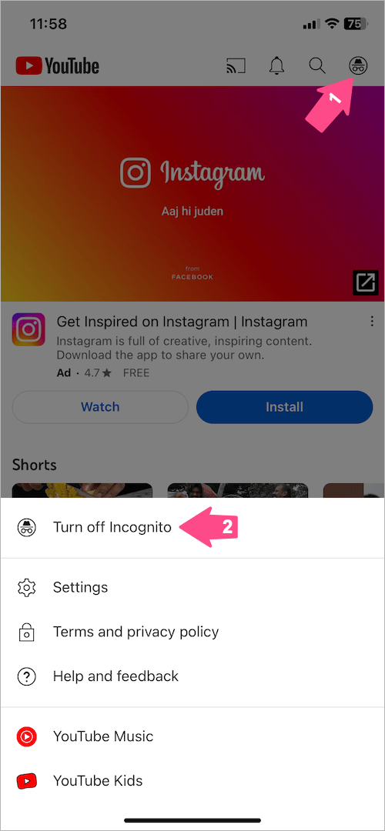This screenshot has width=385, height=831.
Task: Open notifications bell icon
Action: [x=276, y=66]
